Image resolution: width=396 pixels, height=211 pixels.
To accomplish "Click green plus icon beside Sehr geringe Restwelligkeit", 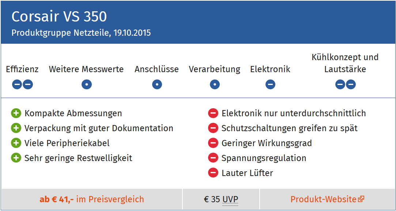I will [16, 158].
